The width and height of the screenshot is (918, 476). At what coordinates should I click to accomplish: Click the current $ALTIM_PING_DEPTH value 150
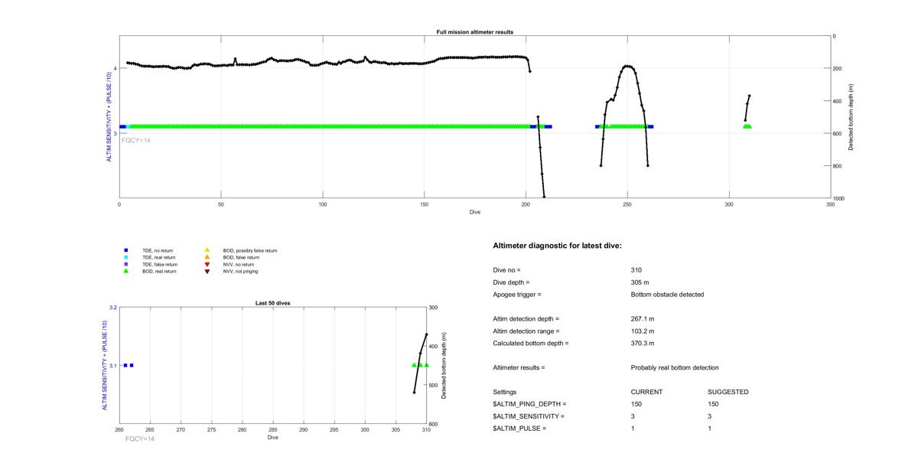coord(636,405)
